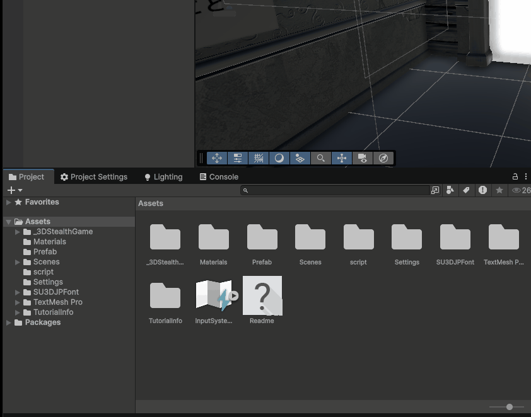Expand the _3DStealthGame folder in tree

pyautogui.click(x=18, y=232)
